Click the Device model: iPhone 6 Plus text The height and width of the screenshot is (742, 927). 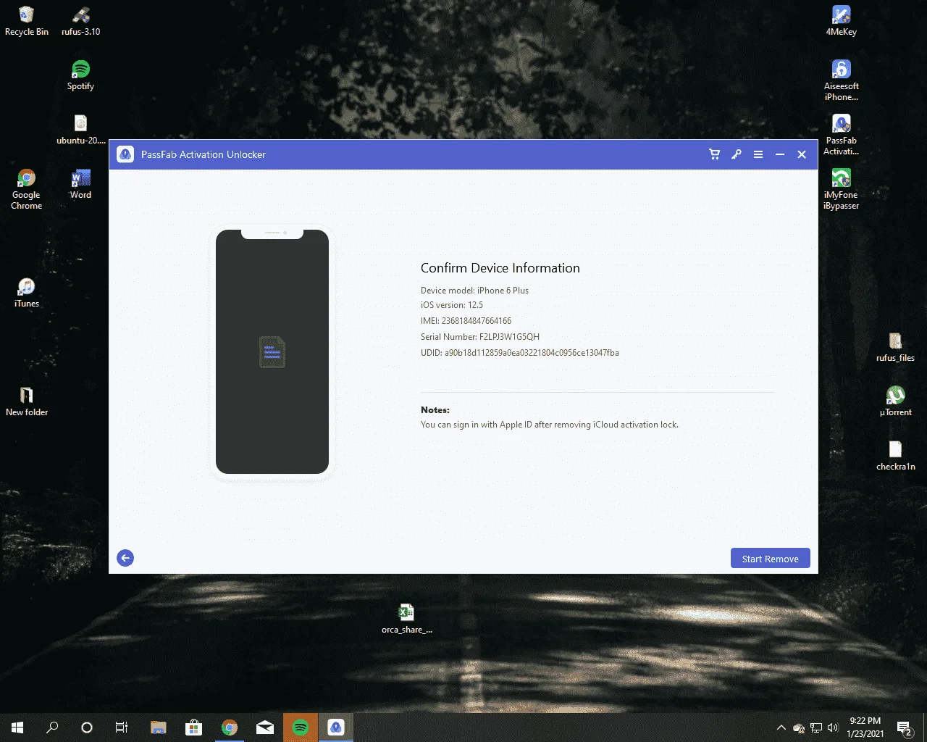[474, 291]
